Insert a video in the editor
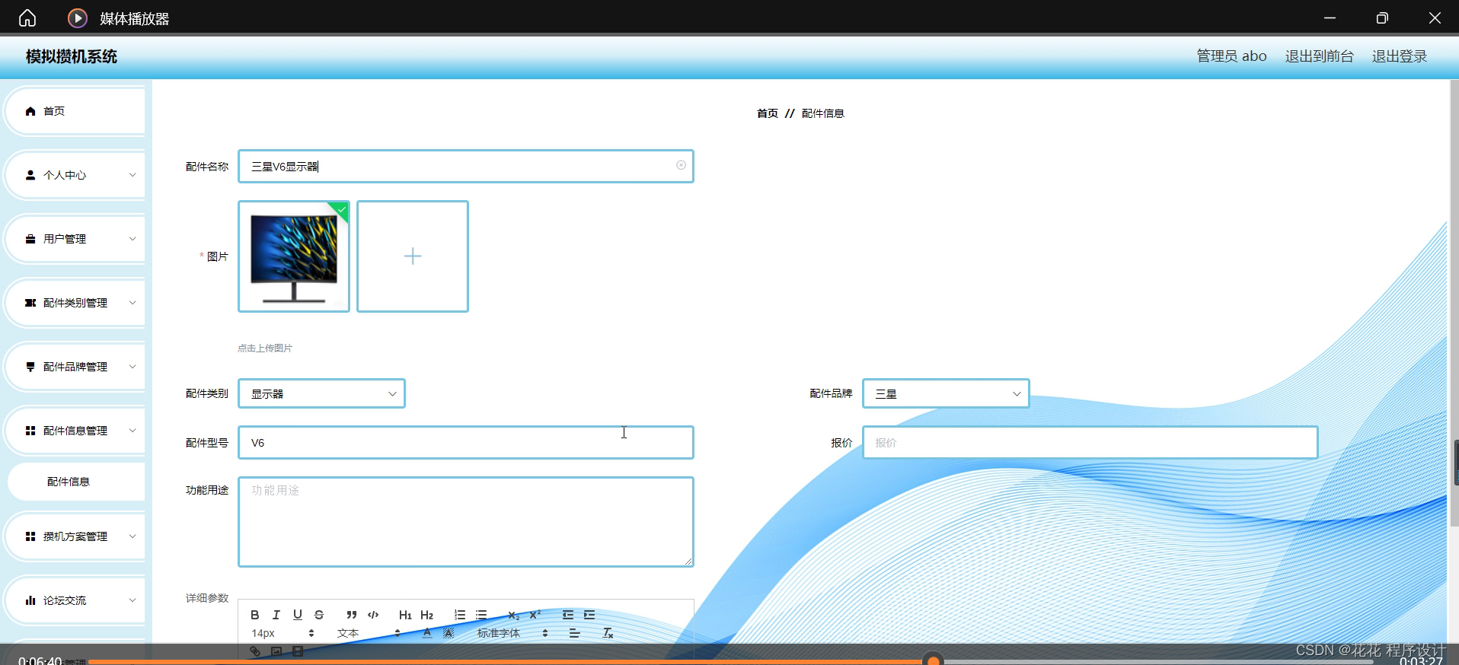This screenshot has width=1459, height=665. [x=298, y=651]
